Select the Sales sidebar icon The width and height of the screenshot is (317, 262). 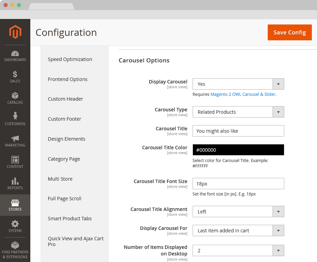click(15, 77)
